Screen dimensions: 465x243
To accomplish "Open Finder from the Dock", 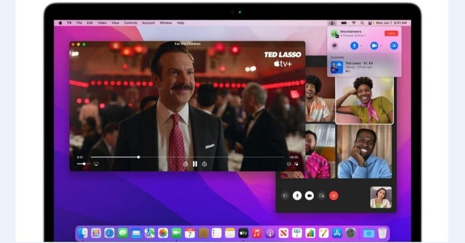I will (83, 233).
